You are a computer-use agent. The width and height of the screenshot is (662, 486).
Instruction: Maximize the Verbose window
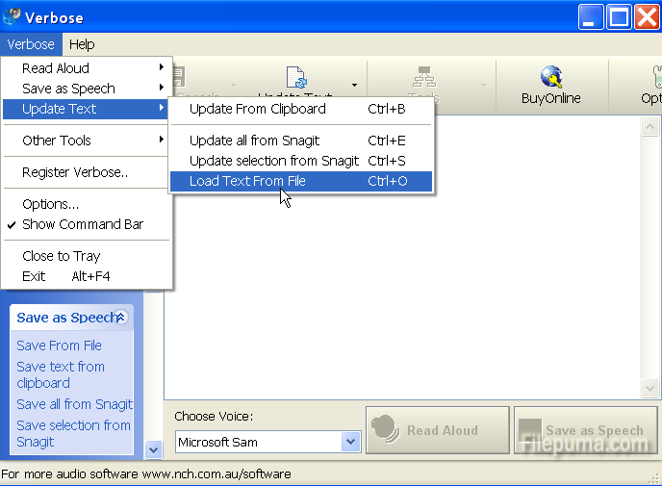pos(619,17)
